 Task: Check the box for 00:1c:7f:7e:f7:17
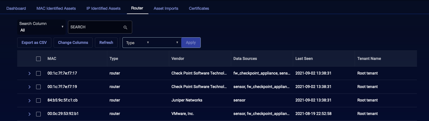pos(38,73)
